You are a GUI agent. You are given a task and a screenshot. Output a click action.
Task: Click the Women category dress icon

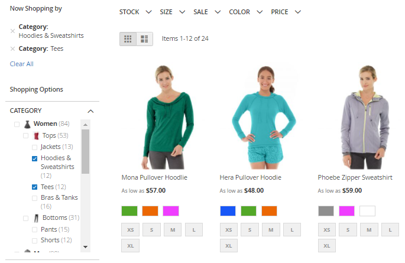[x=27, y=124]
